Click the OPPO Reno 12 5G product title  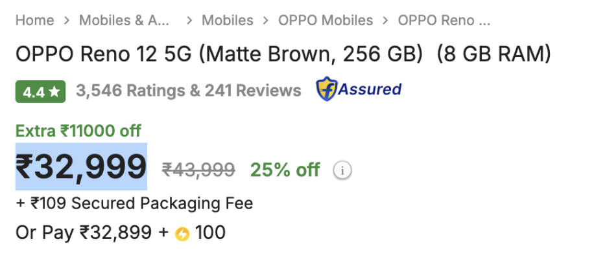283,54
